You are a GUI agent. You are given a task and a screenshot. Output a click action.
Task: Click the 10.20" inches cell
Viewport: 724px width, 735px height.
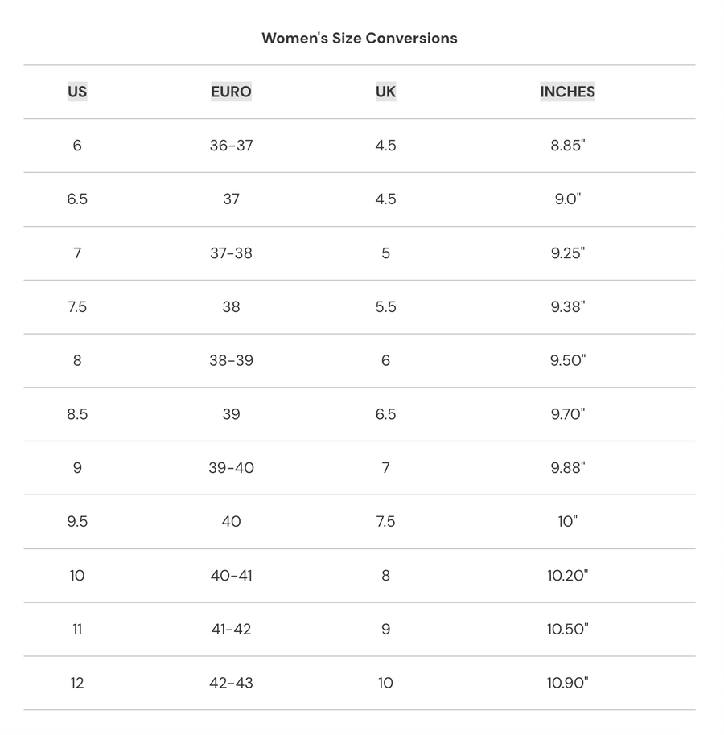pyautogui.click(x=567, y=575)
